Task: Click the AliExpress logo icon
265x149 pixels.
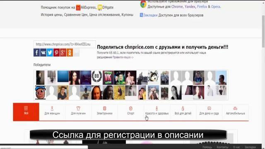Action: coord(78,7)
